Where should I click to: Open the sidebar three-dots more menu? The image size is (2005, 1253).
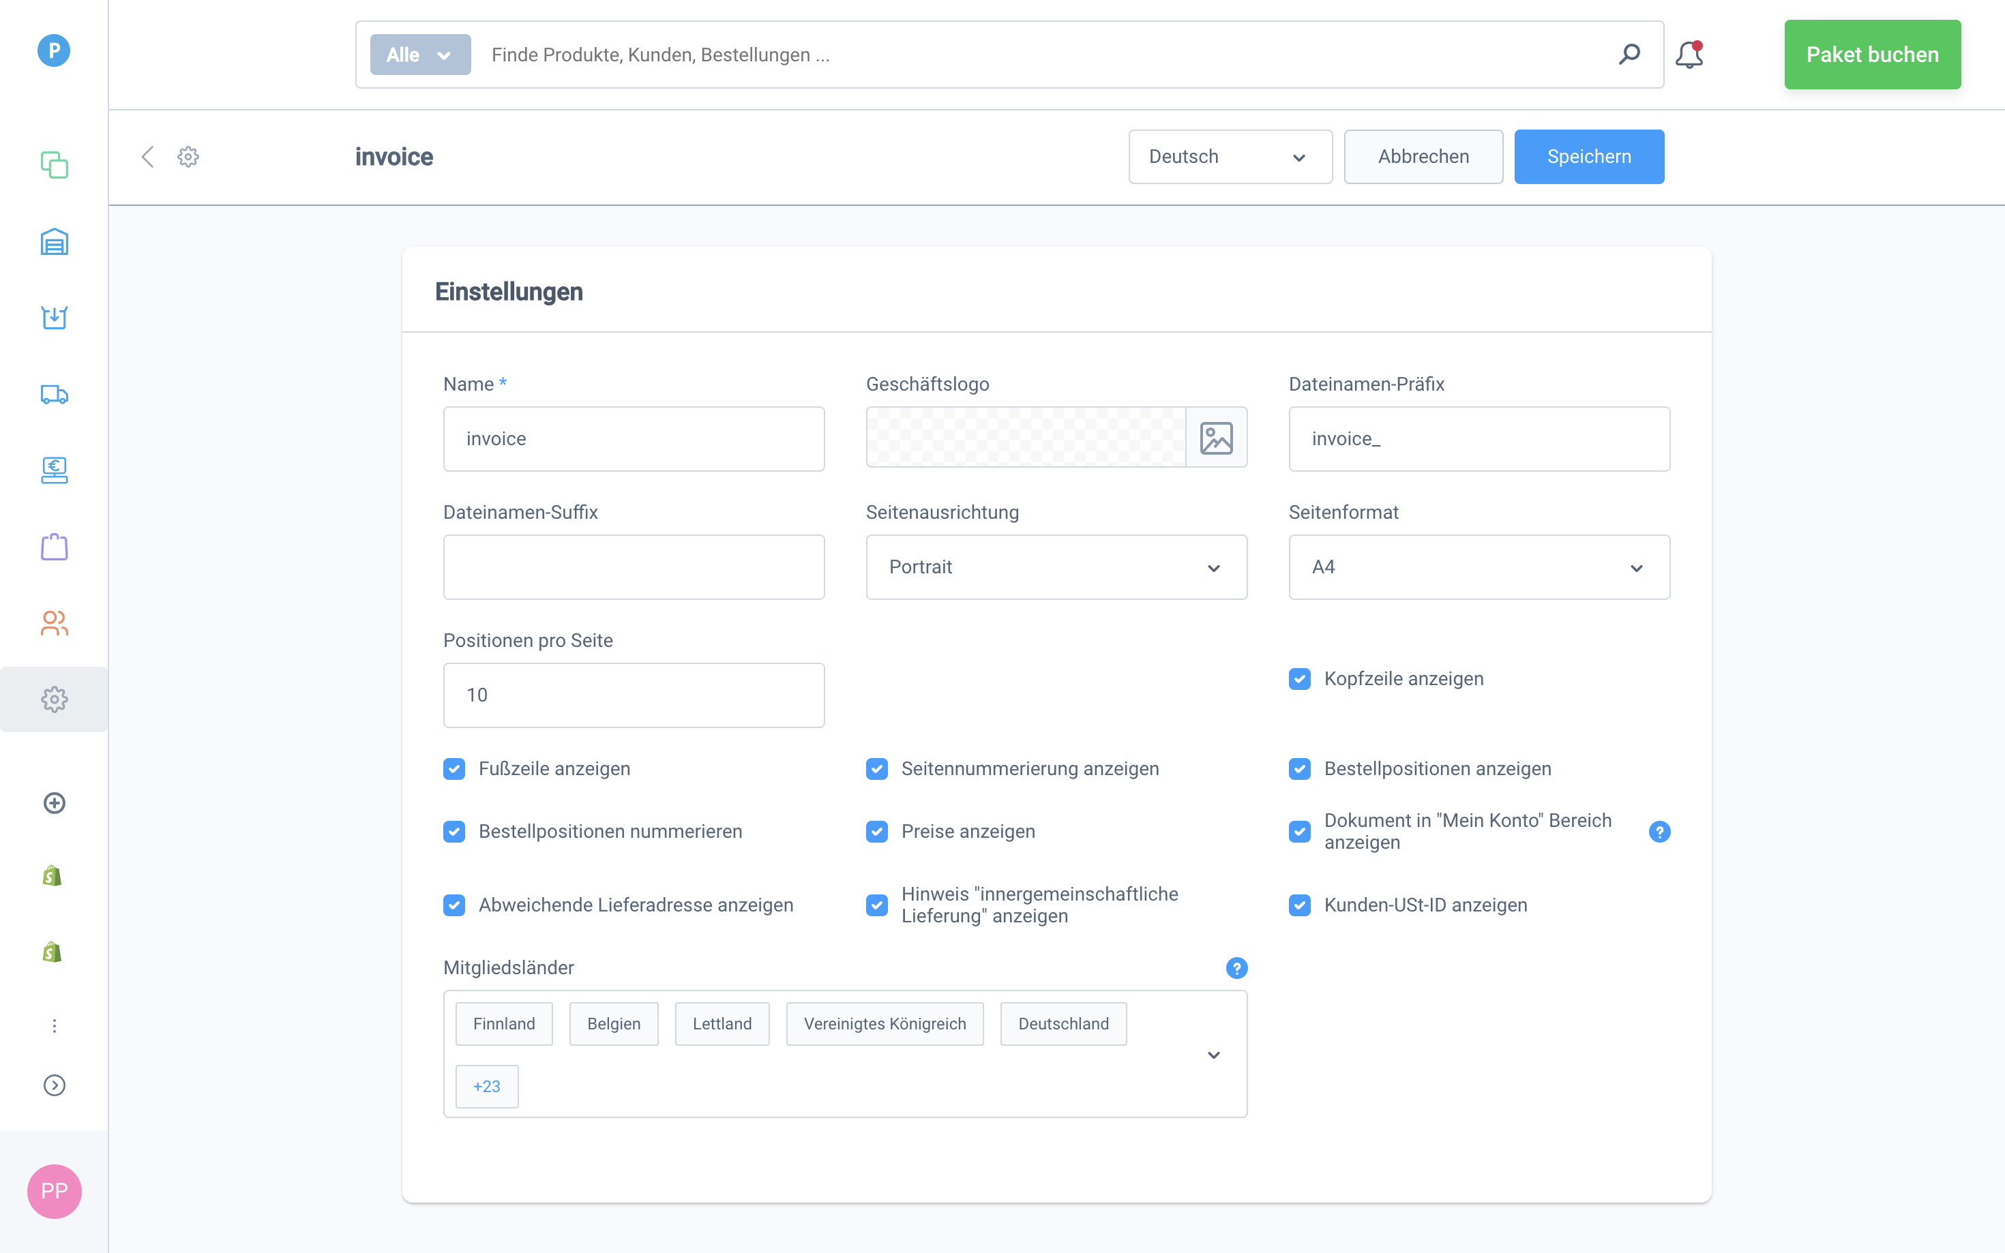tap(54, 1026)
